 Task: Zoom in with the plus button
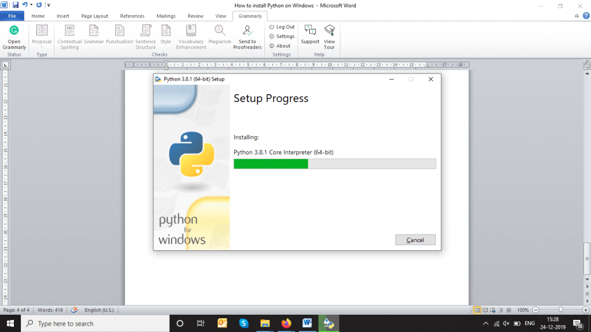click(586, 310)
